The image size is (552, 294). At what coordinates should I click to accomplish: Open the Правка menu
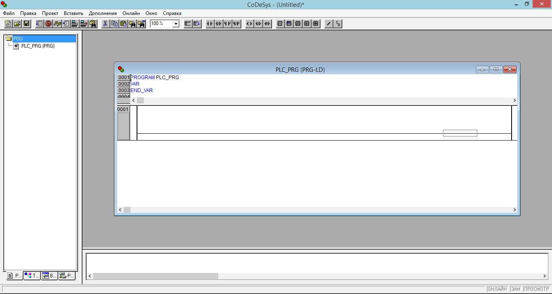pyautogui.click(x=28, y=13)
